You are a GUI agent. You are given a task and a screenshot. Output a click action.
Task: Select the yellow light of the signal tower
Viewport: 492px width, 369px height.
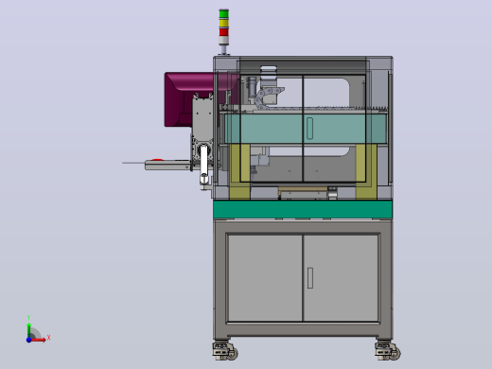coord(224,23)
